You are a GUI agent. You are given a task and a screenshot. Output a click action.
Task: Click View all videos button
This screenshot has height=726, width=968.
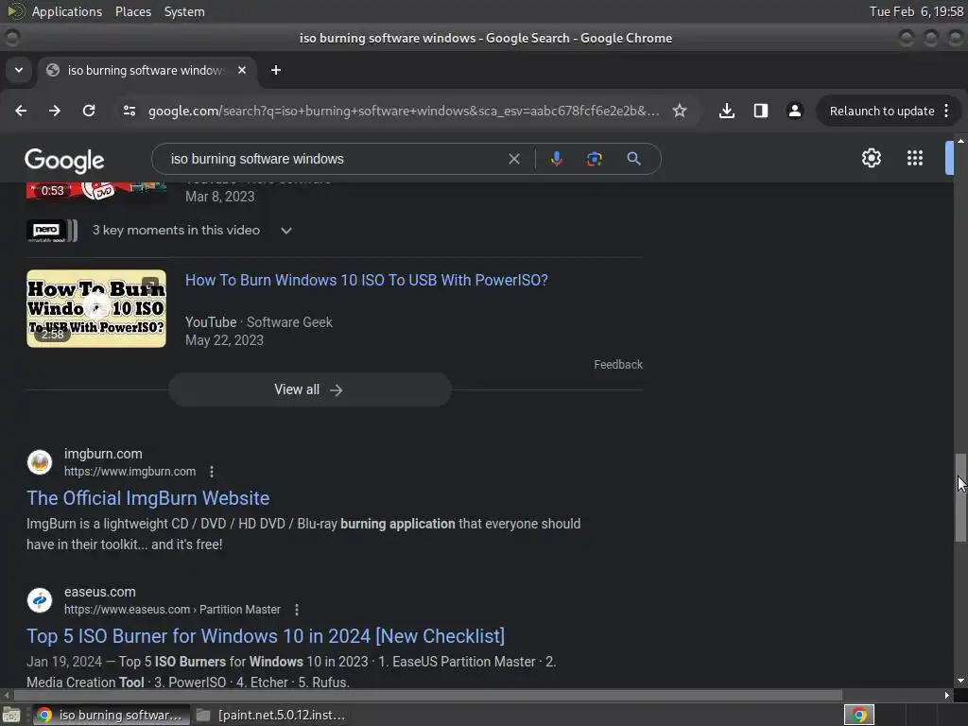click(309, 389)
